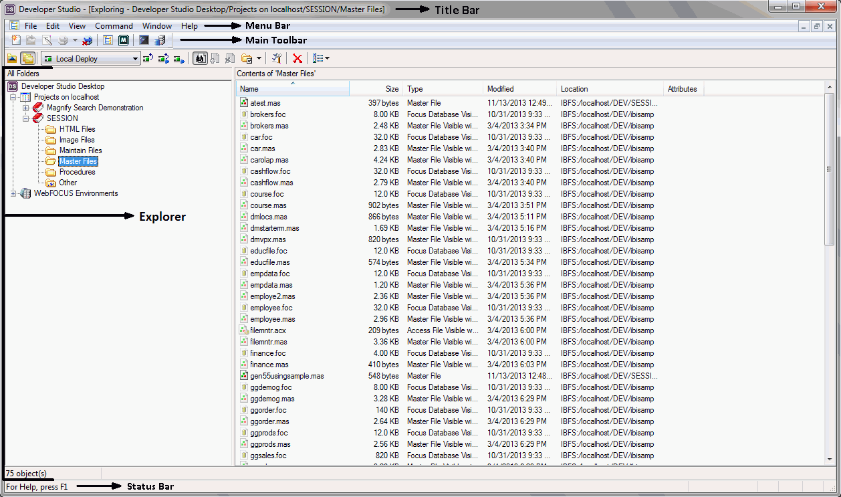The width and height of the screenshot is (841, 497).
Task: Open the Command menu
Action: 114,26
